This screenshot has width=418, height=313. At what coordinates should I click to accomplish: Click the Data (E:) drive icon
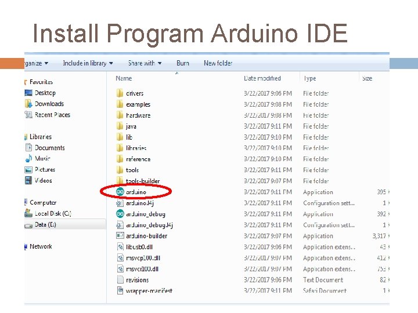click(x=28, y=225)
